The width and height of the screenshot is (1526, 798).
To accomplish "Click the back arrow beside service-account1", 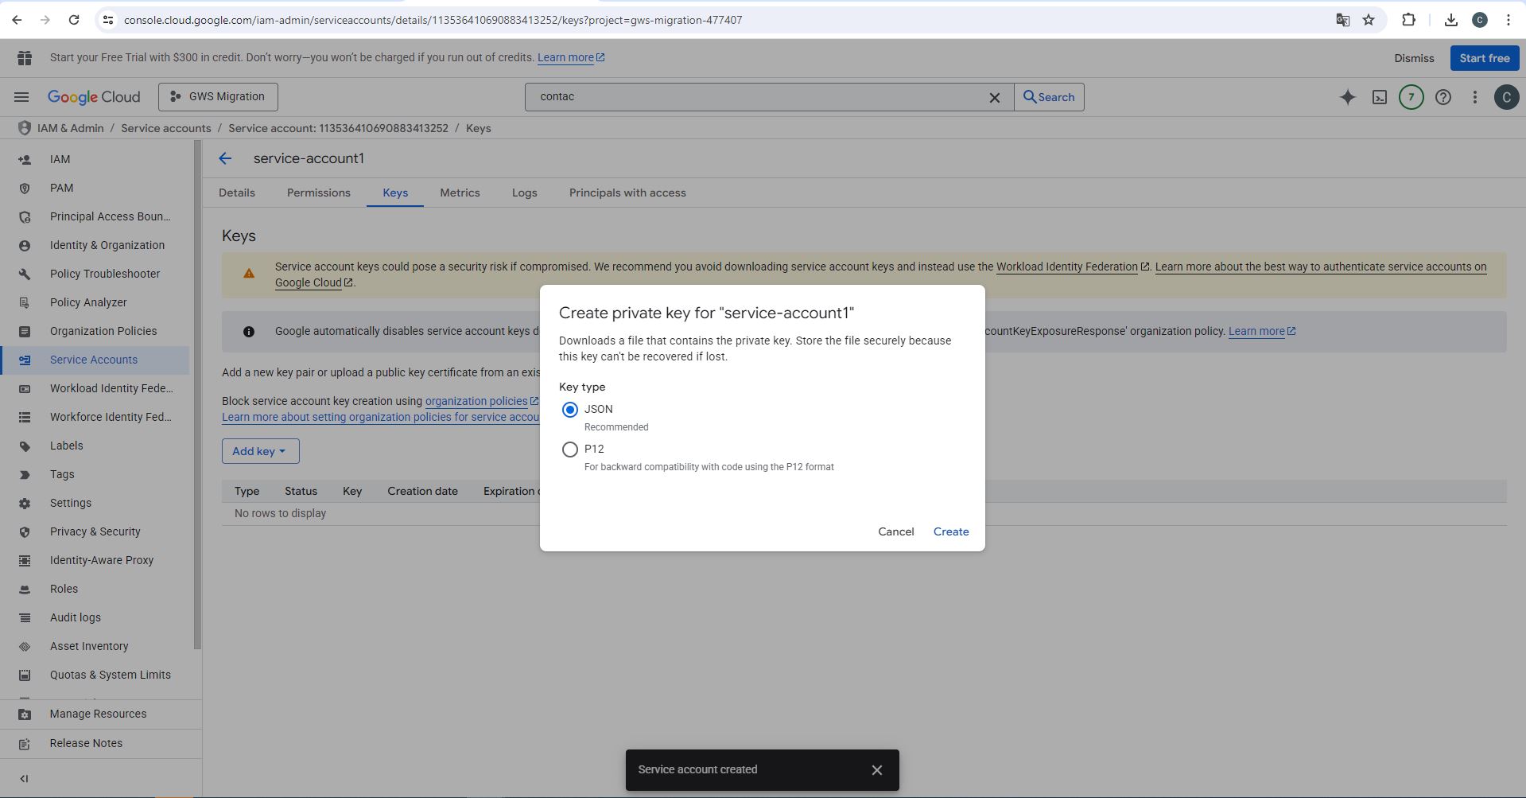I will click(x=225, y=158).
